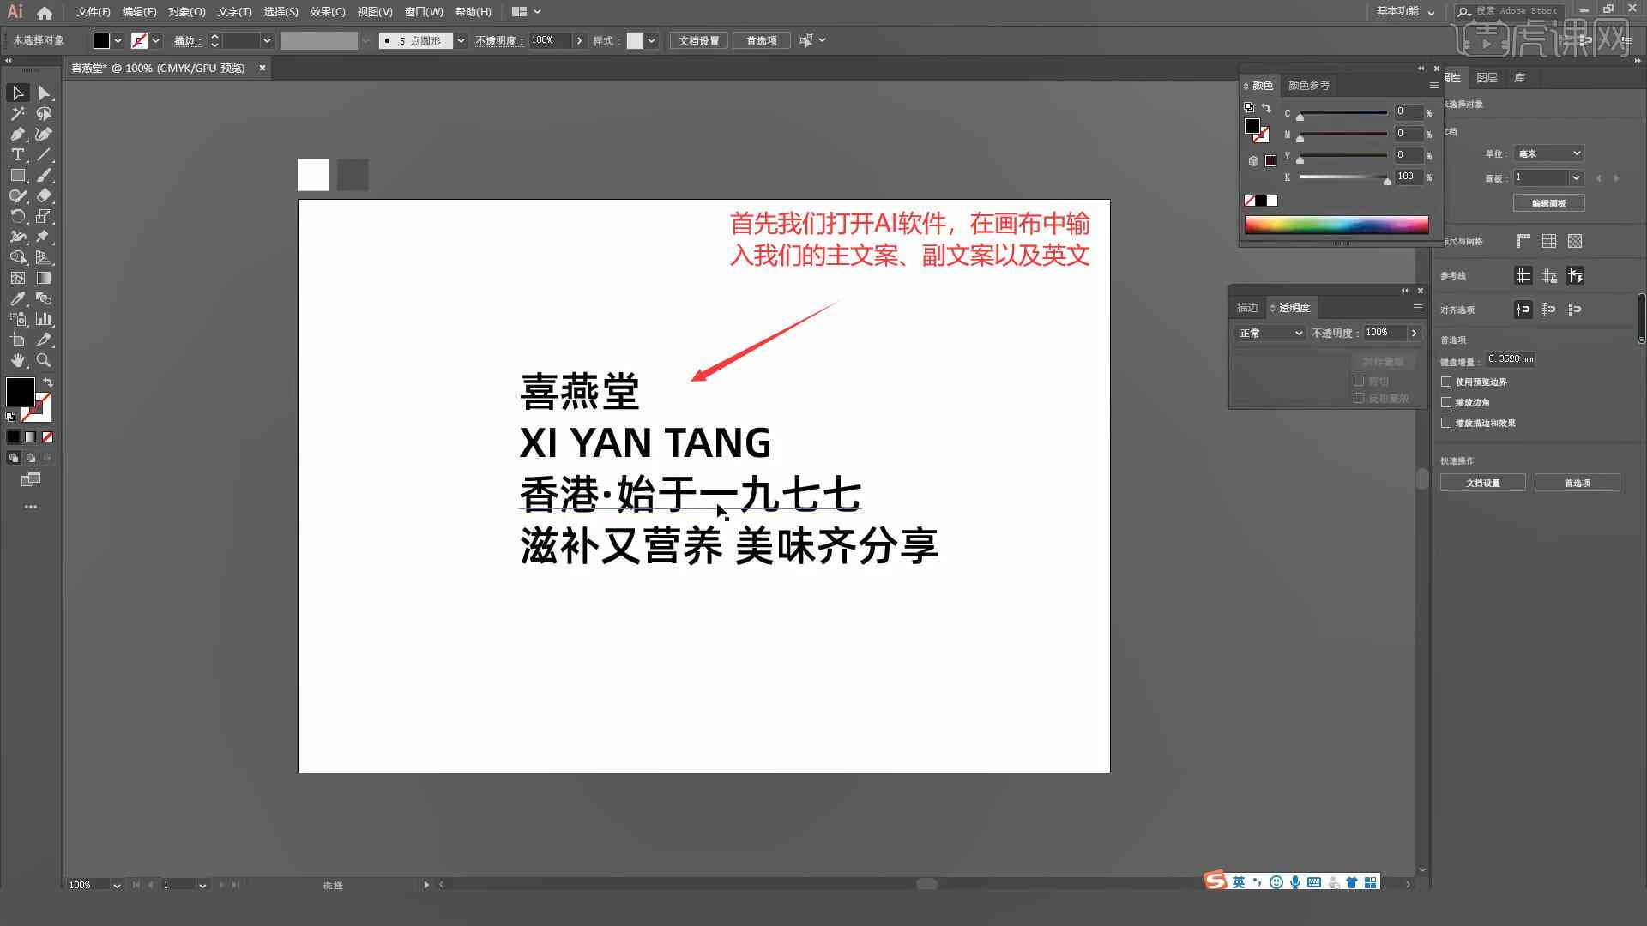Select the Rectangle tool
The width and height of the screenshot is (1647, 926).
[x=15, y=175]
